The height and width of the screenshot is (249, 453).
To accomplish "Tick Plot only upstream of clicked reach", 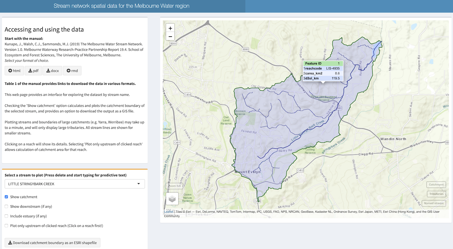I will point(6,226).
